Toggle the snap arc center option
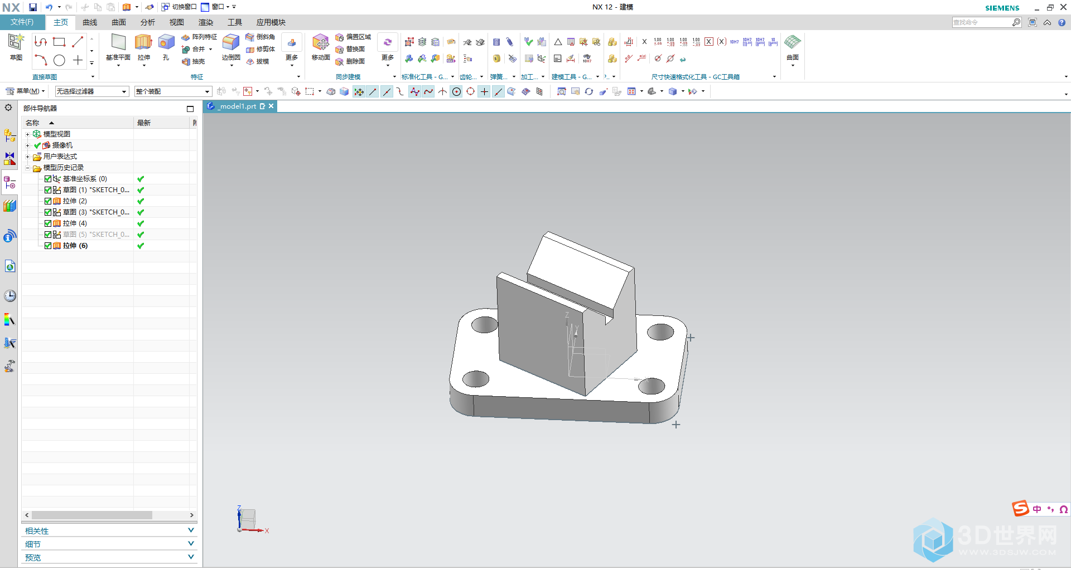The image size is (1071, 570). (x=456, y=91)
